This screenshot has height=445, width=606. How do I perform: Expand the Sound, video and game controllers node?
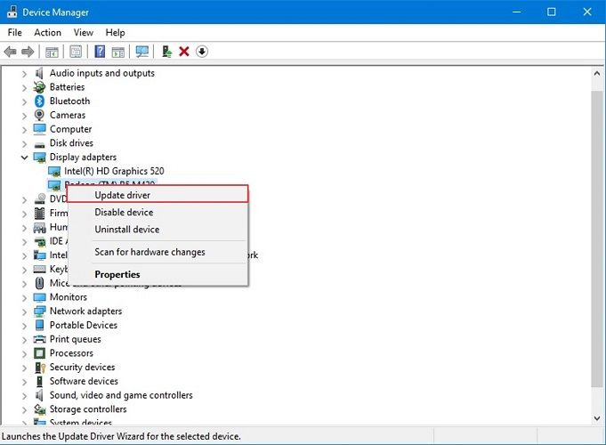(24, 395)
